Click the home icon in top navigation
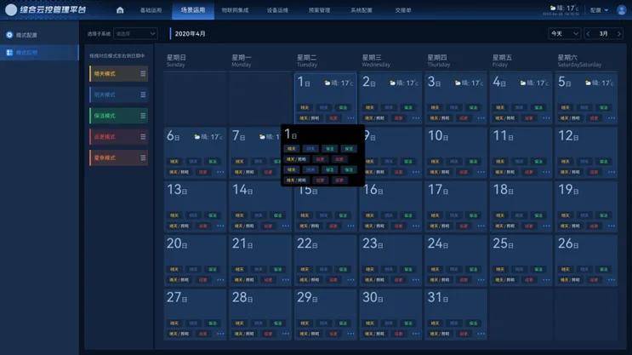632x355 pixels. click(x=120, y=10)
